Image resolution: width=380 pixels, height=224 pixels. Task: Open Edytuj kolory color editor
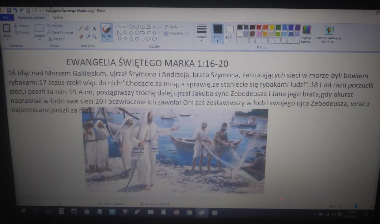click(x=306, y=34)
